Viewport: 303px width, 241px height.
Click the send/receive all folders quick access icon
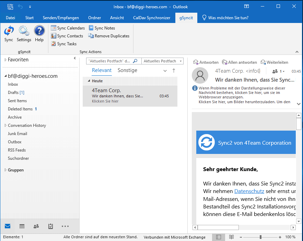[10, 7]
